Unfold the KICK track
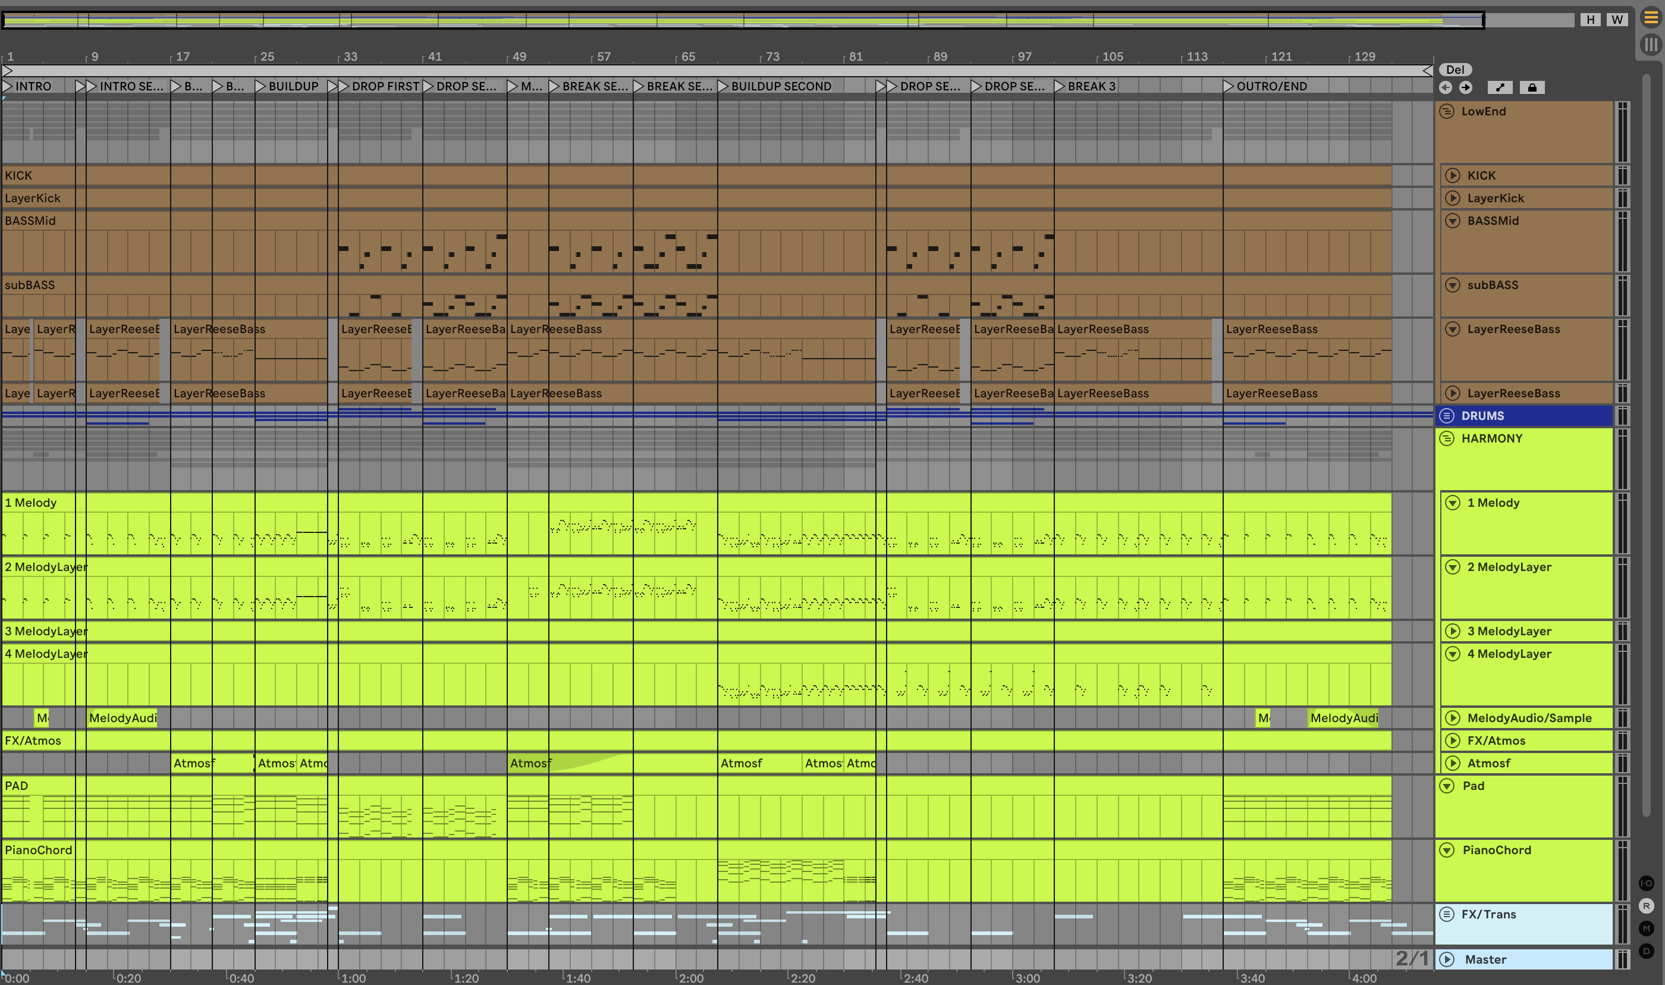 pyautogui.click(x=1453, y=176)
